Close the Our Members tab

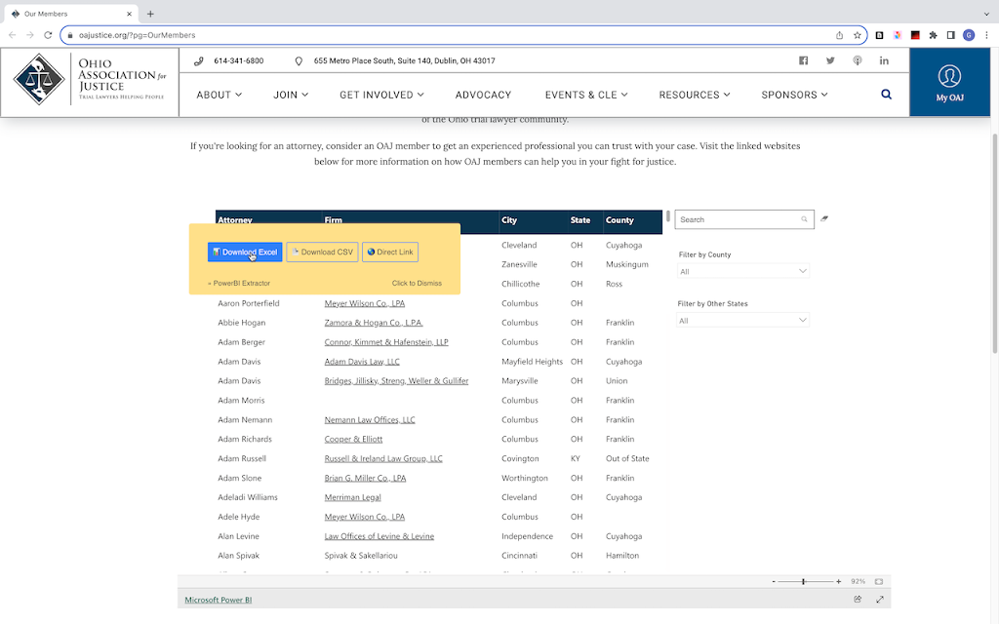click(130, 14)
